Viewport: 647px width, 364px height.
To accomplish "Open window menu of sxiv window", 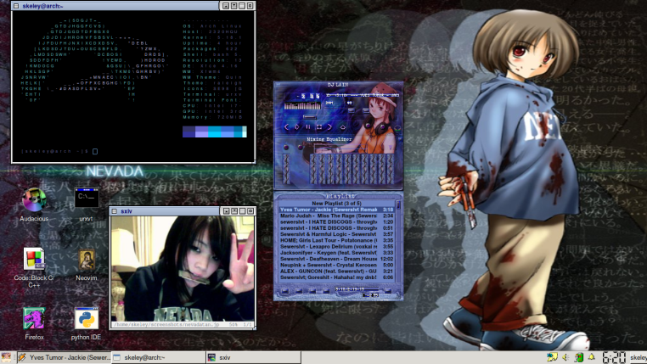I will pyautogui.click(x=115, y=211).
